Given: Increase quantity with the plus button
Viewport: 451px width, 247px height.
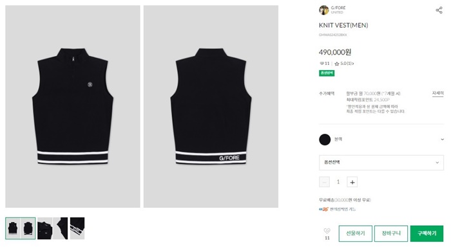Looking at the screenshot, I should (x=352, y=182).
